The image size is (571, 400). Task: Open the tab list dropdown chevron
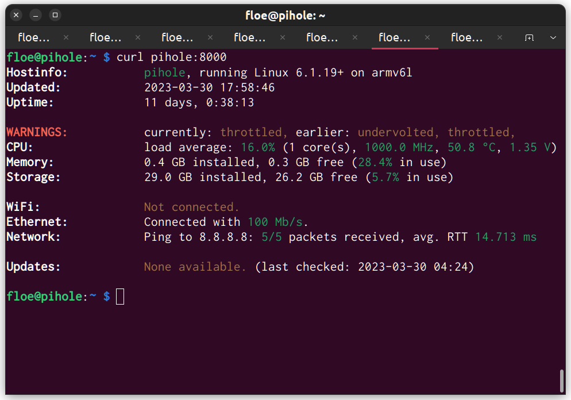[553, 37]
